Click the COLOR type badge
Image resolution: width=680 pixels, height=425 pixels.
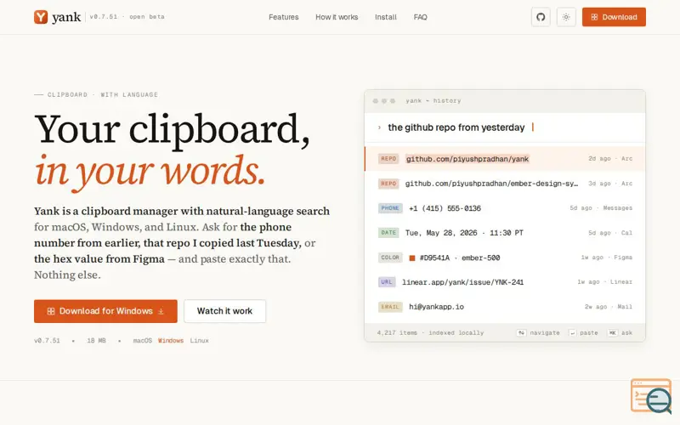pyautogui.click(x=390, y=258)
